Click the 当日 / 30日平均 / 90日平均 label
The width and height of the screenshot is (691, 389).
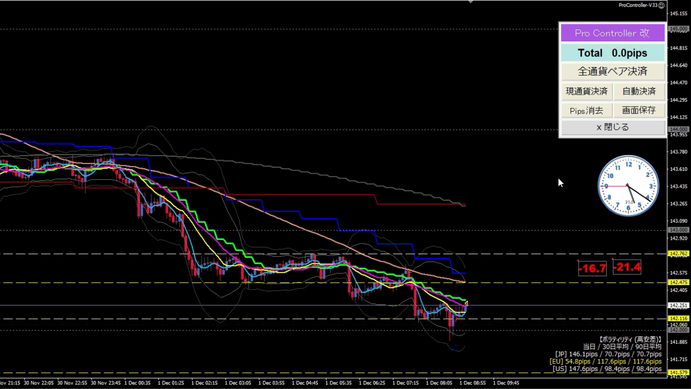[622, 346]
